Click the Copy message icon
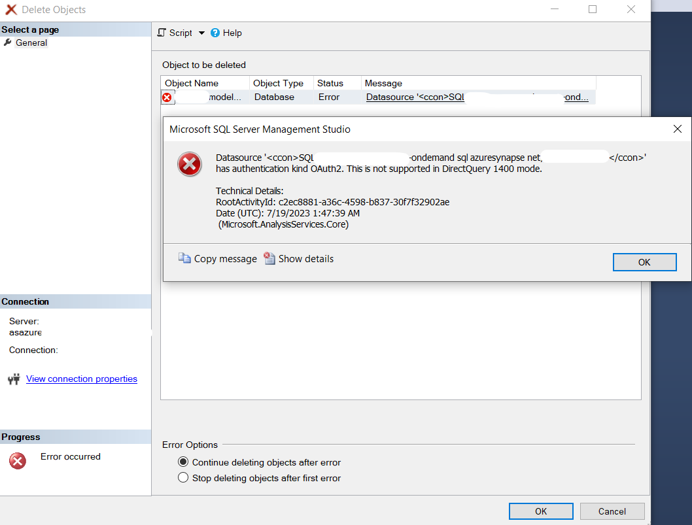Image resolution: width=692 pixels, height=525 pixels. tap(184, 258)
